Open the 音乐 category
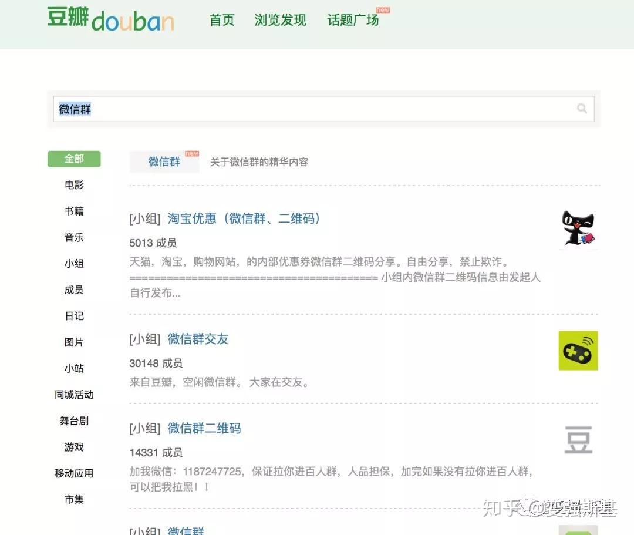634x535 pixels. [x=73, y=237]
